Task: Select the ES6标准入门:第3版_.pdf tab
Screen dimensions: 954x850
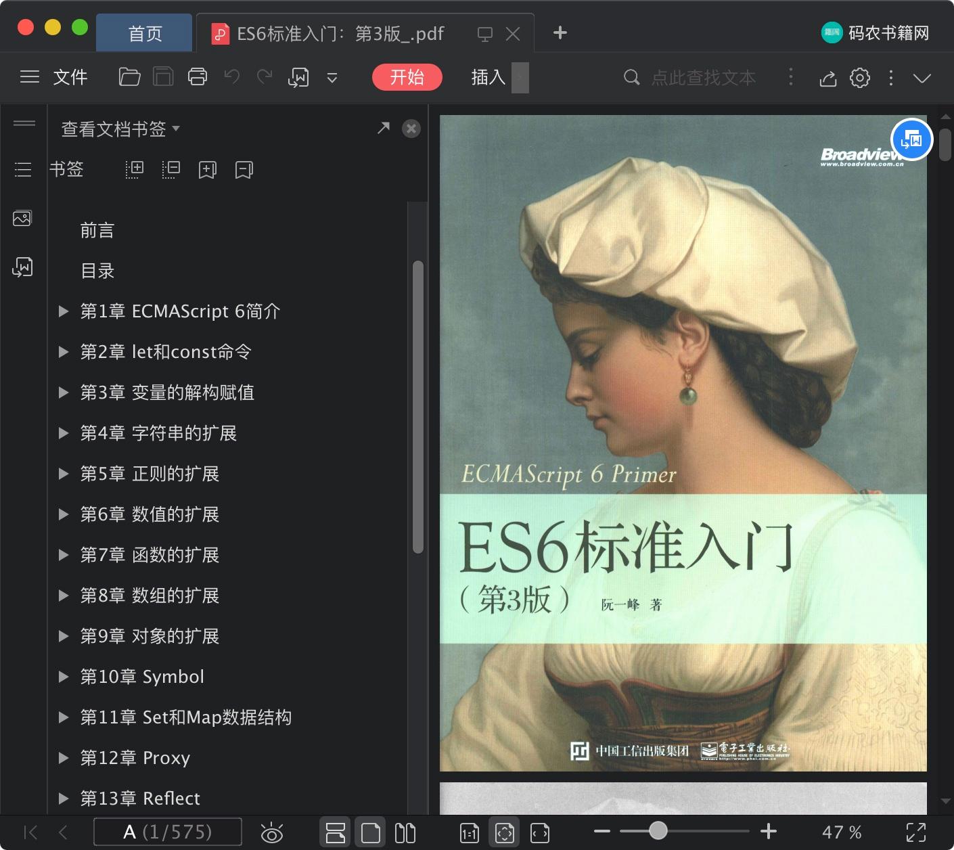Action: click(340, 33)
